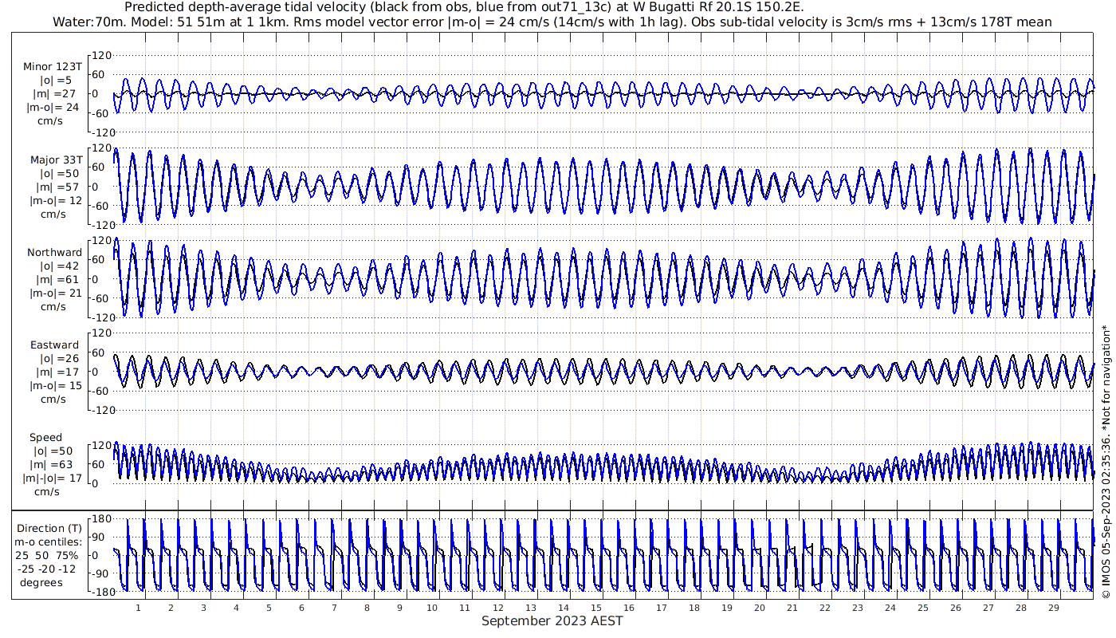1116x638 pixels.
Task: Select the 'Minor 123T' panel label
Action: pyautogui.click(x=53, y=67)
